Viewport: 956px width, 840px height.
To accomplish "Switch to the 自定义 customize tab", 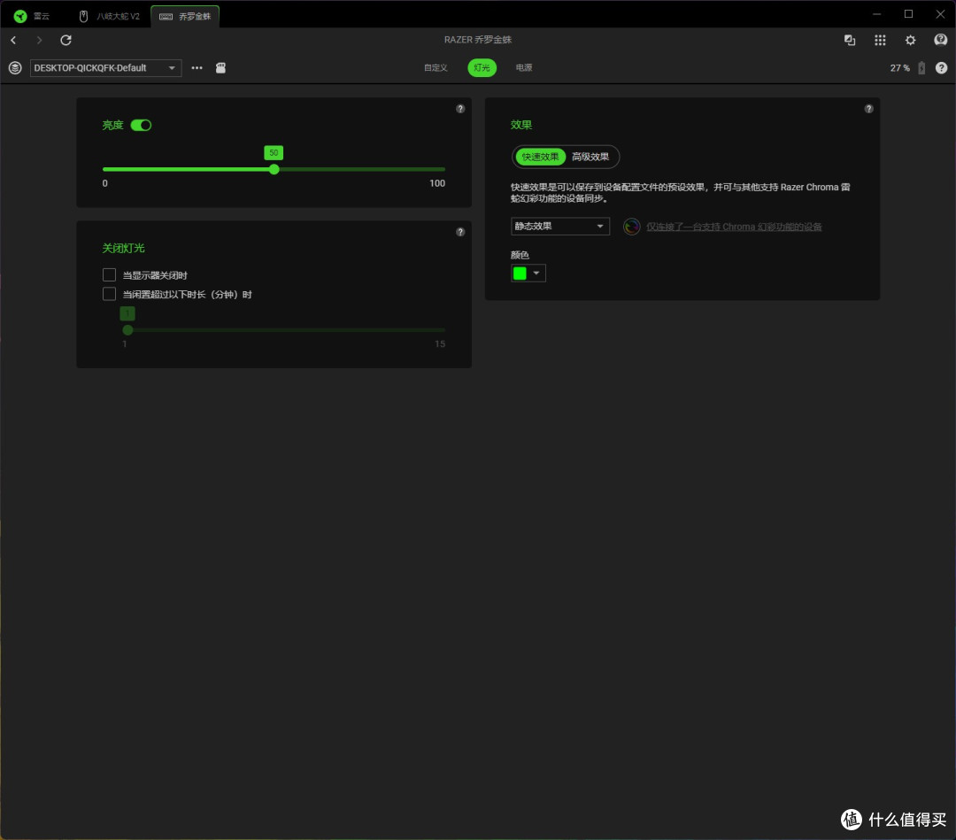I will point(436,67).
